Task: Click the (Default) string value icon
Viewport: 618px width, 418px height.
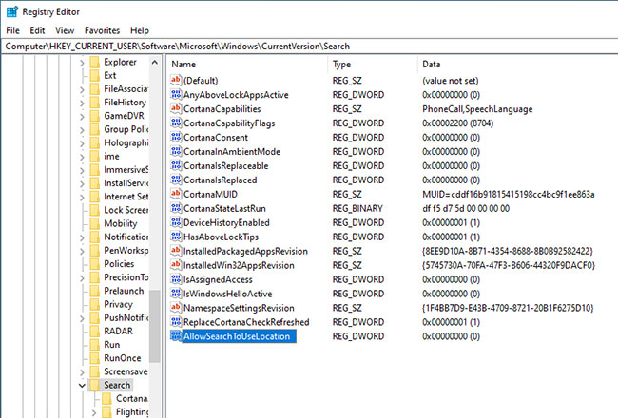Action: point(176,80)
